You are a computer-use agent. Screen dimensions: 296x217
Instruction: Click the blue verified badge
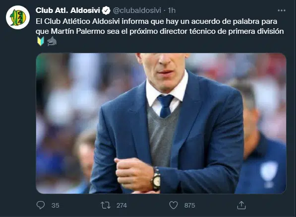[106, 10]
